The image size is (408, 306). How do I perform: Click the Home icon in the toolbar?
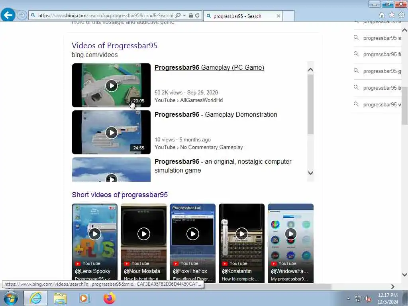[382, 16]
